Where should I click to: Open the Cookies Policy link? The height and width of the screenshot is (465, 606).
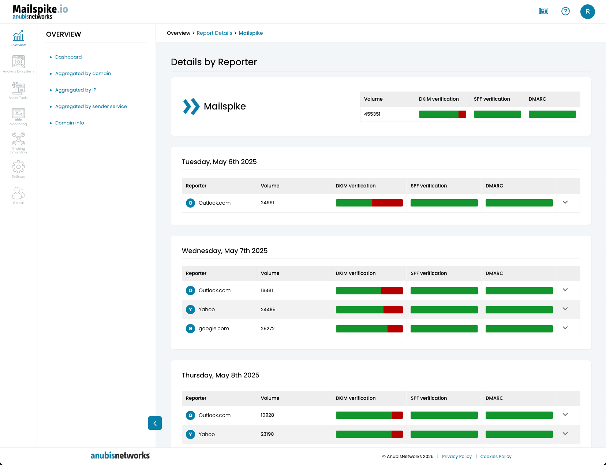[x=496, y=457]
